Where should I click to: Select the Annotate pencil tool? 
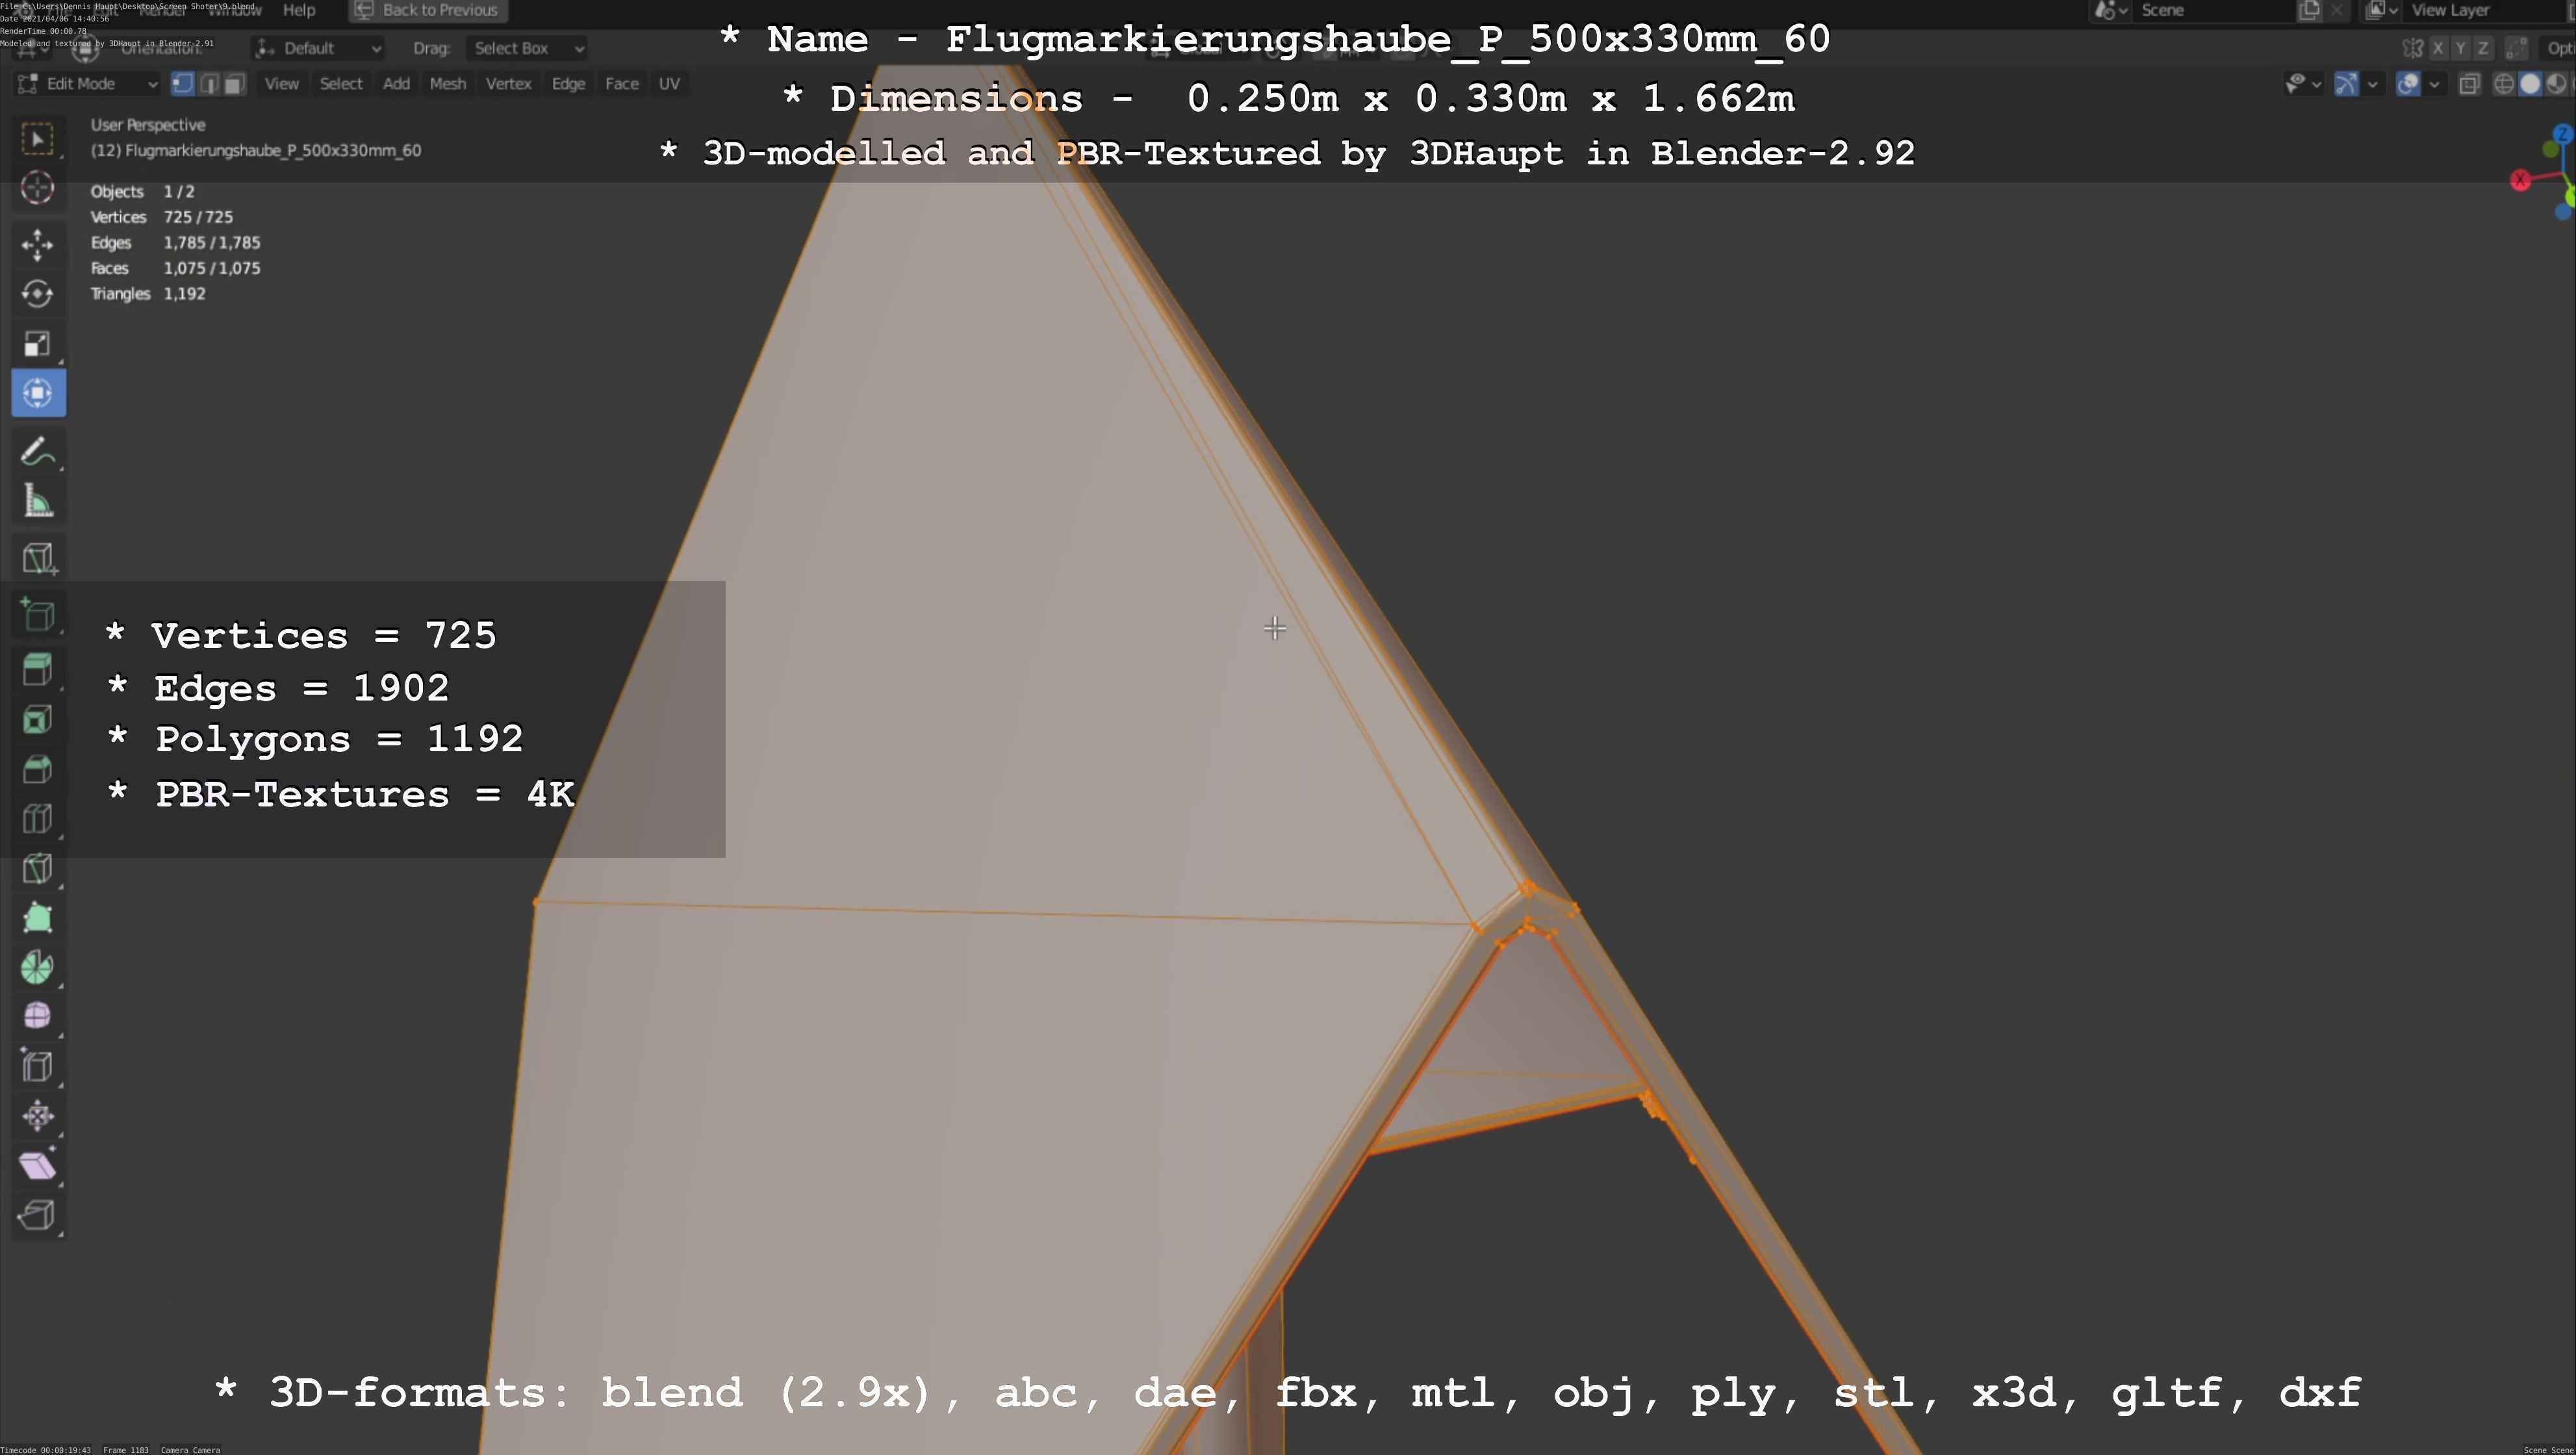point(38,451)
